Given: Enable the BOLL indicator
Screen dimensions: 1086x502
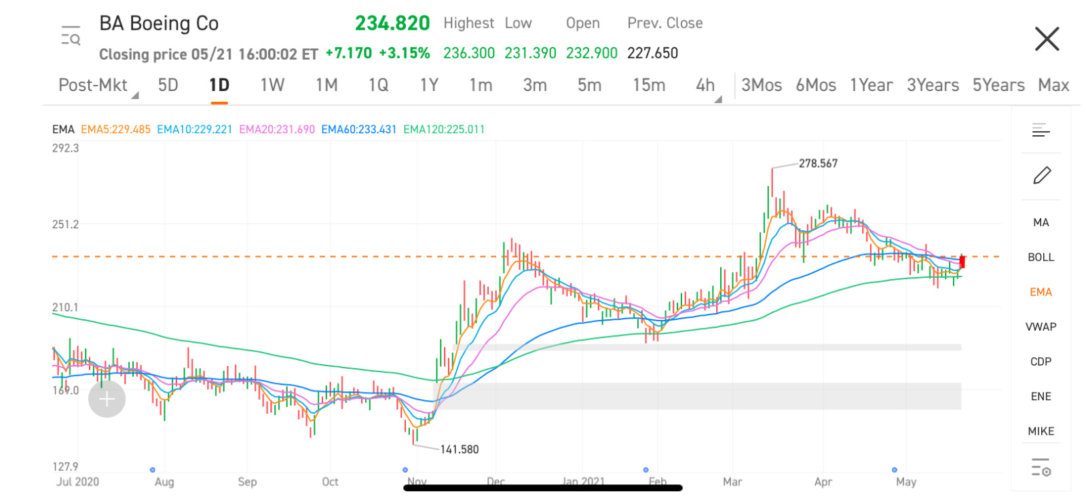Looking at the screenshot, I should tap(1041, 257).
